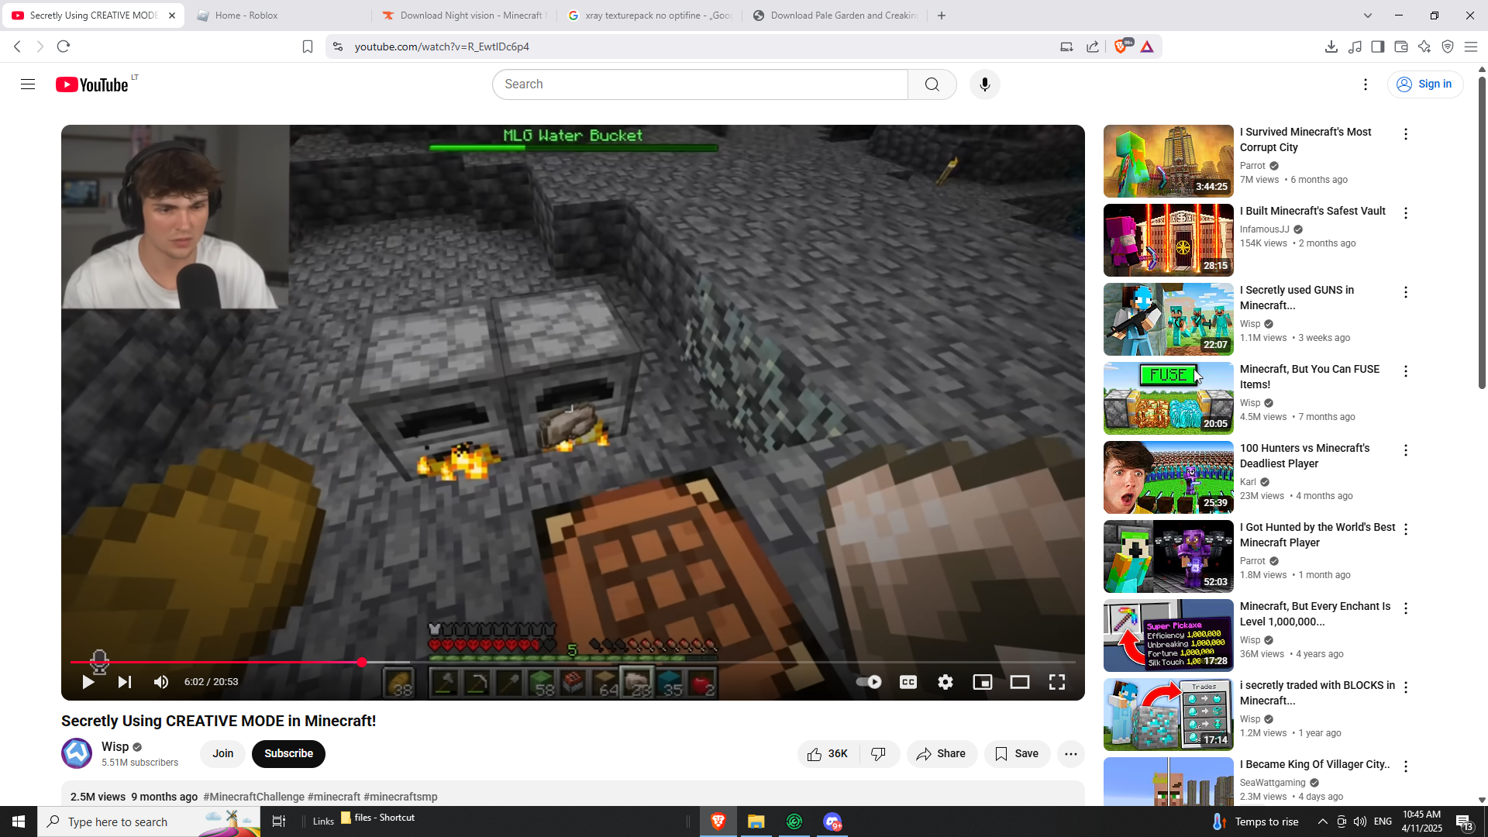
Task: Skip to next video
Action: click(x=124, y=682)
